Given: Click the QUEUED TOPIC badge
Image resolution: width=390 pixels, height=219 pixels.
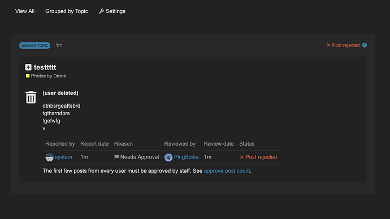Looking at the screenshot, I should [x=34, y=46].
